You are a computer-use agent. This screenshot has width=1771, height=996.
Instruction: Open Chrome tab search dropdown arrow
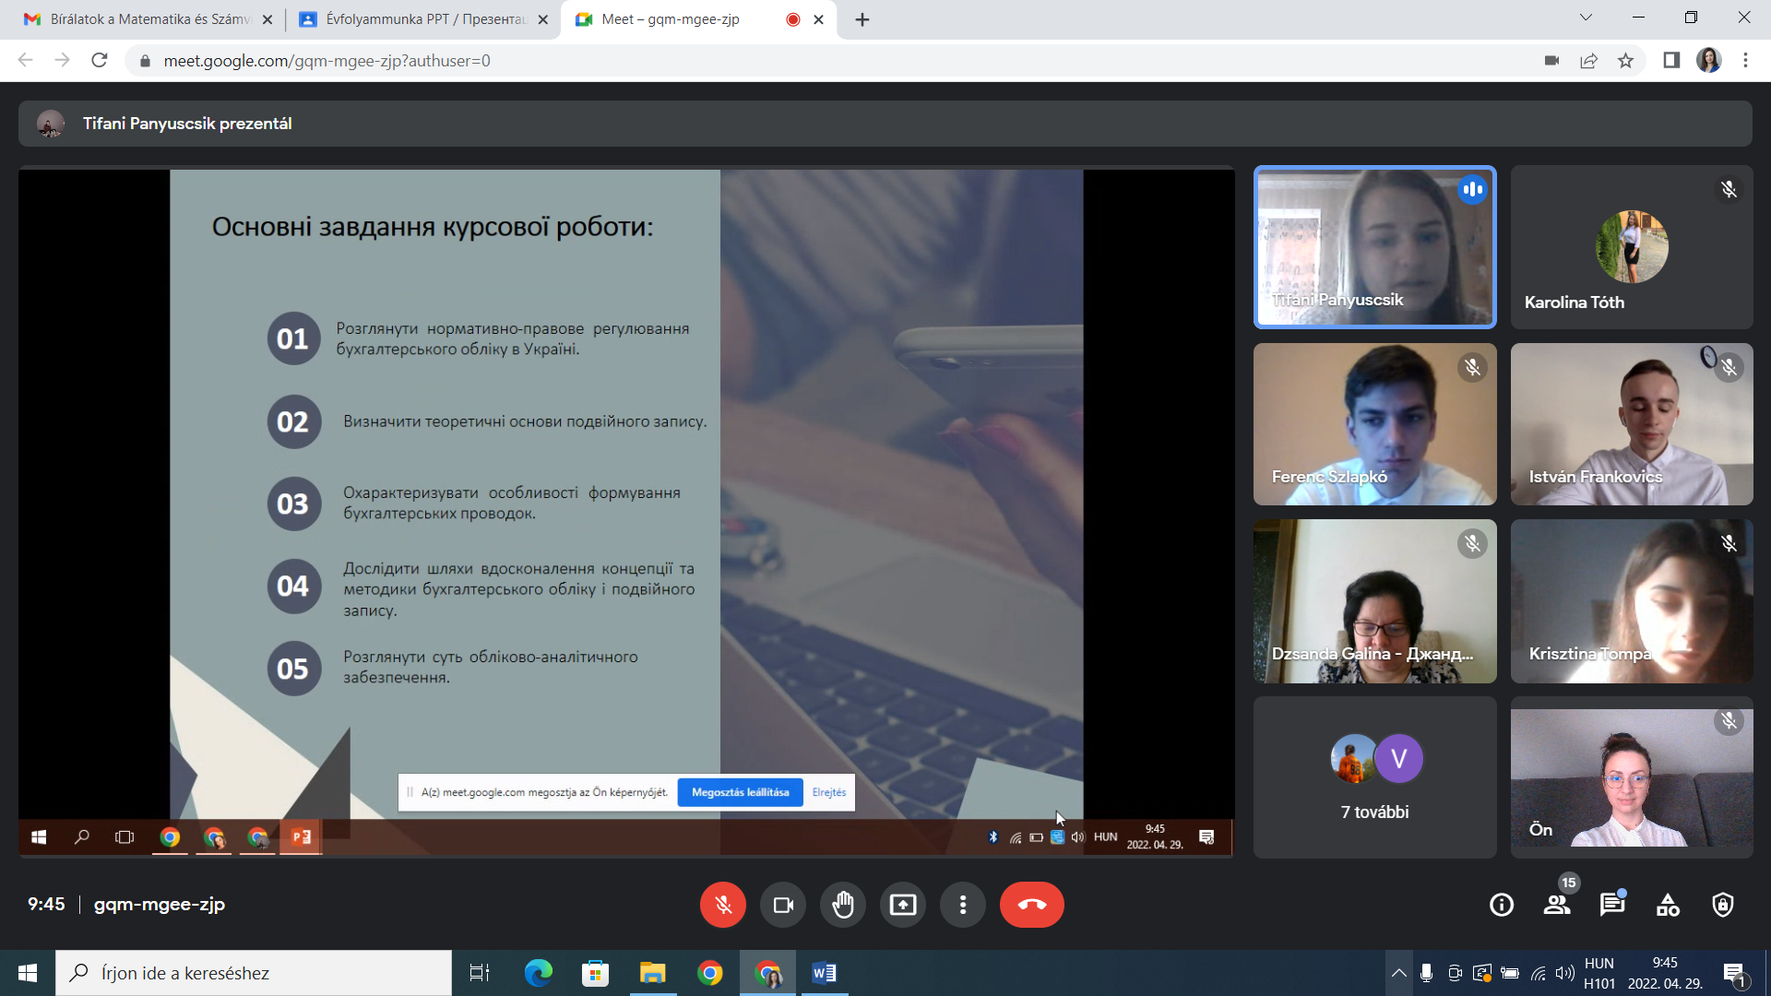click(1586, 18)
